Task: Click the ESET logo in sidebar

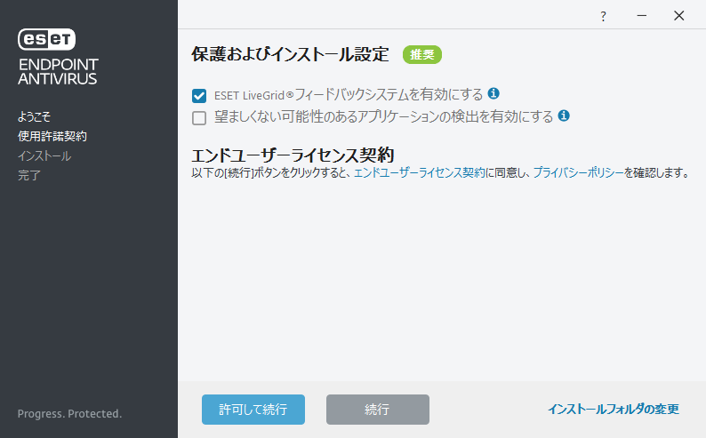Action: point(46,39)
